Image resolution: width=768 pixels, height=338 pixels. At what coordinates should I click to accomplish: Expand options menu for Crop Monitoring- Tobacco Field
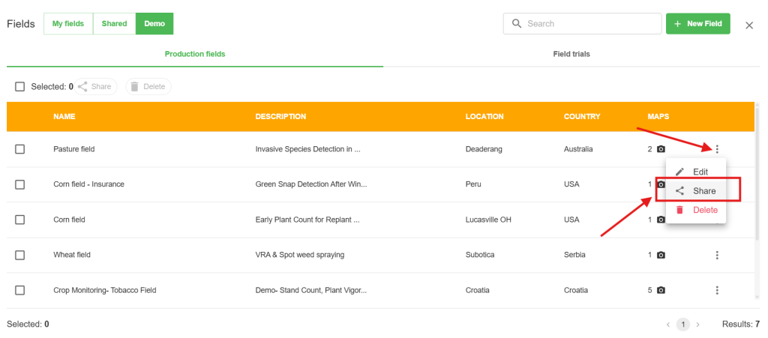pyautogui.click(x=717, y=290)
